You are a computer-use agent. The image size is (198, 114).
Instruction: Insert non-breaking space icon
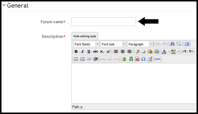pos(137,59)
